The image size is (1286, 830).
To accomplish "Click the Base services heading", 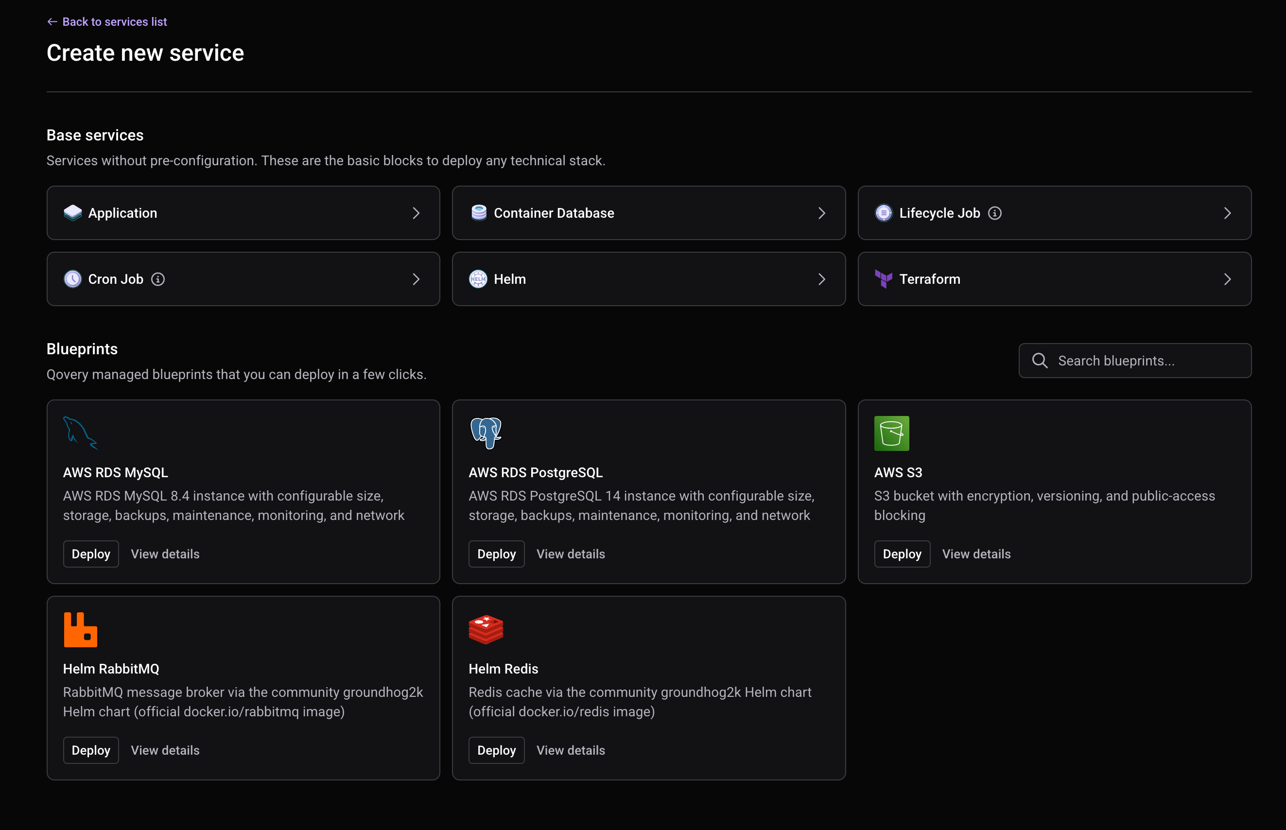I will click(x=95, y=135).
